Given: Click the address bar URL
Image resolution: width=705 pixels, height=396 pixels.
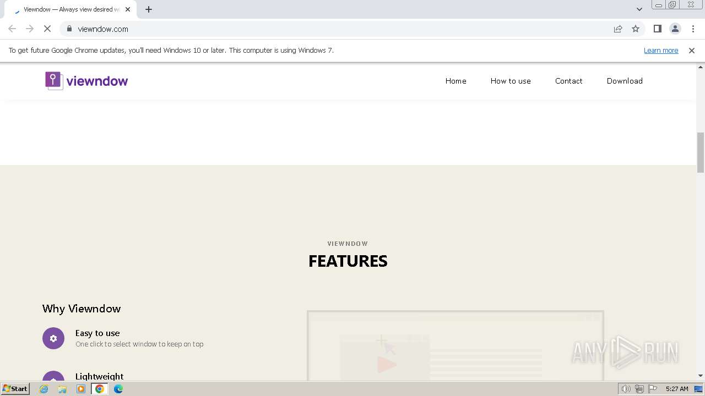Looking at the screenshot, I should (x=103, y=29).
